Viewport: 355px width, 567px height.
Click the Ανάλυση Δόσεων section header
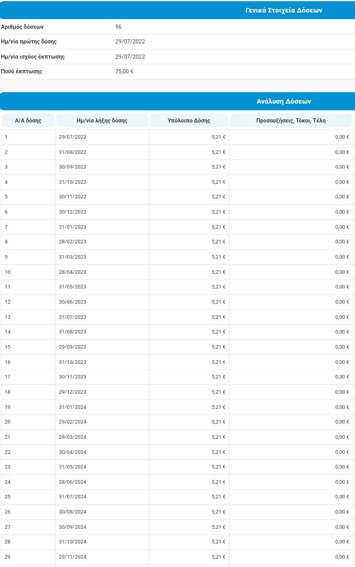[284, 102]
